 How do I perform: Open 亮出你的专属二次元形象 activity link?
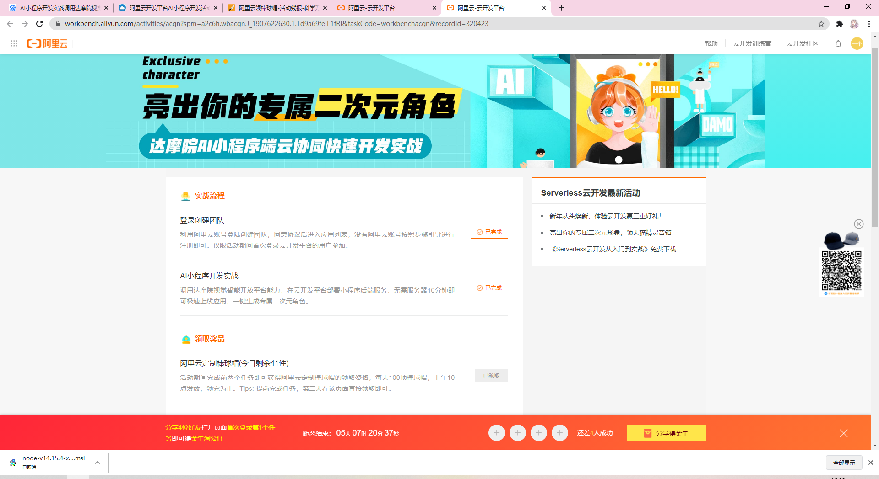(610, 233)
